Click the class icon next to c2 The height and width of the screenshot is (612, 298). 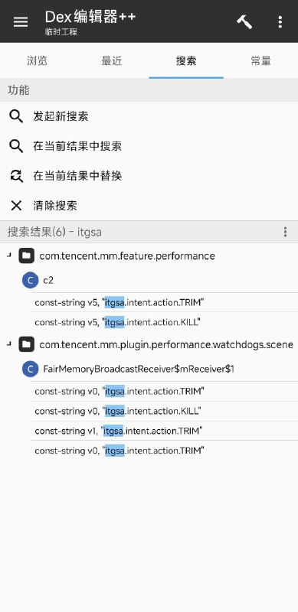(x=30, y=280)
